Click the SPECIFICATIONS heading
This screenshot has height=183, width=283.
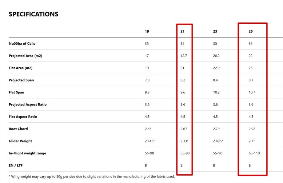34,14
